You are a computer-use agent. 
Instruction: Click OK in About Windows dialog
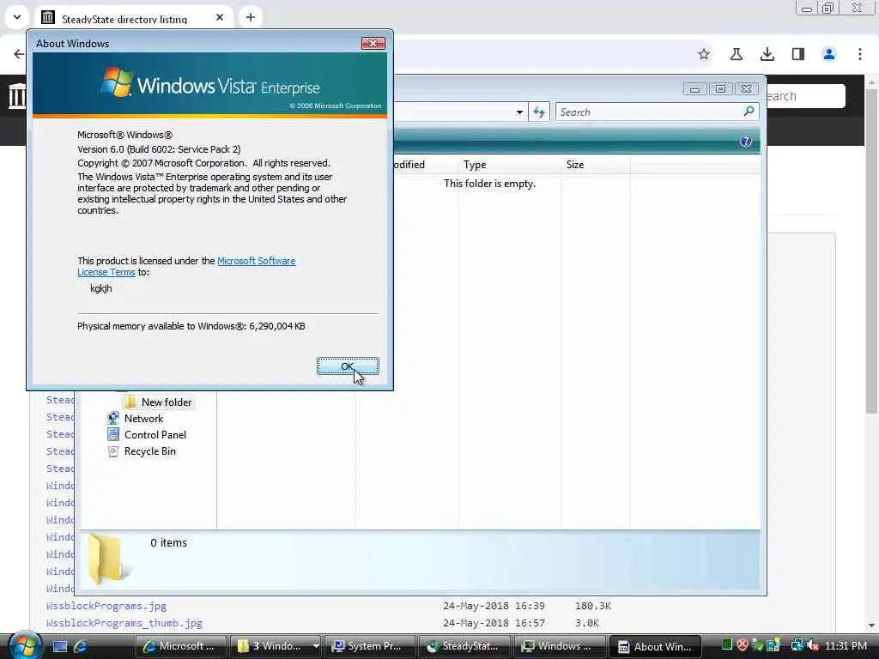(348, 366)
